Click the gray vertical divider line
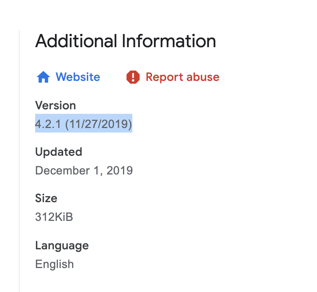The width and height of the screenshot is (317, 292). pyautogui.click(x=19, y=161)
